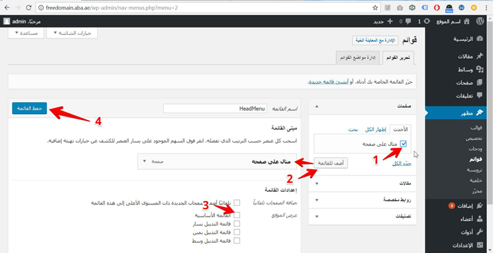Viewport: 493px width, 253px height.
Task: Open the Chrome three-dot menu
Action: pos(486,8)
